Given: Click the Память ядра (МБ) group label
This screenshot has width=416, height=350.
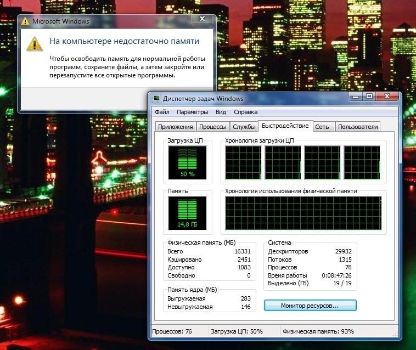Looking at the screenshot, I should [192, 290].
